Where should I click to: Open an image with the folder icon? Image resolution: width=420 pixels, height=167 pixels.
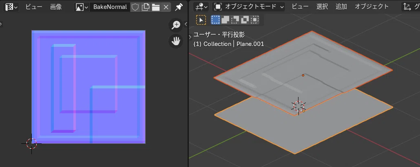click(156, 7)
